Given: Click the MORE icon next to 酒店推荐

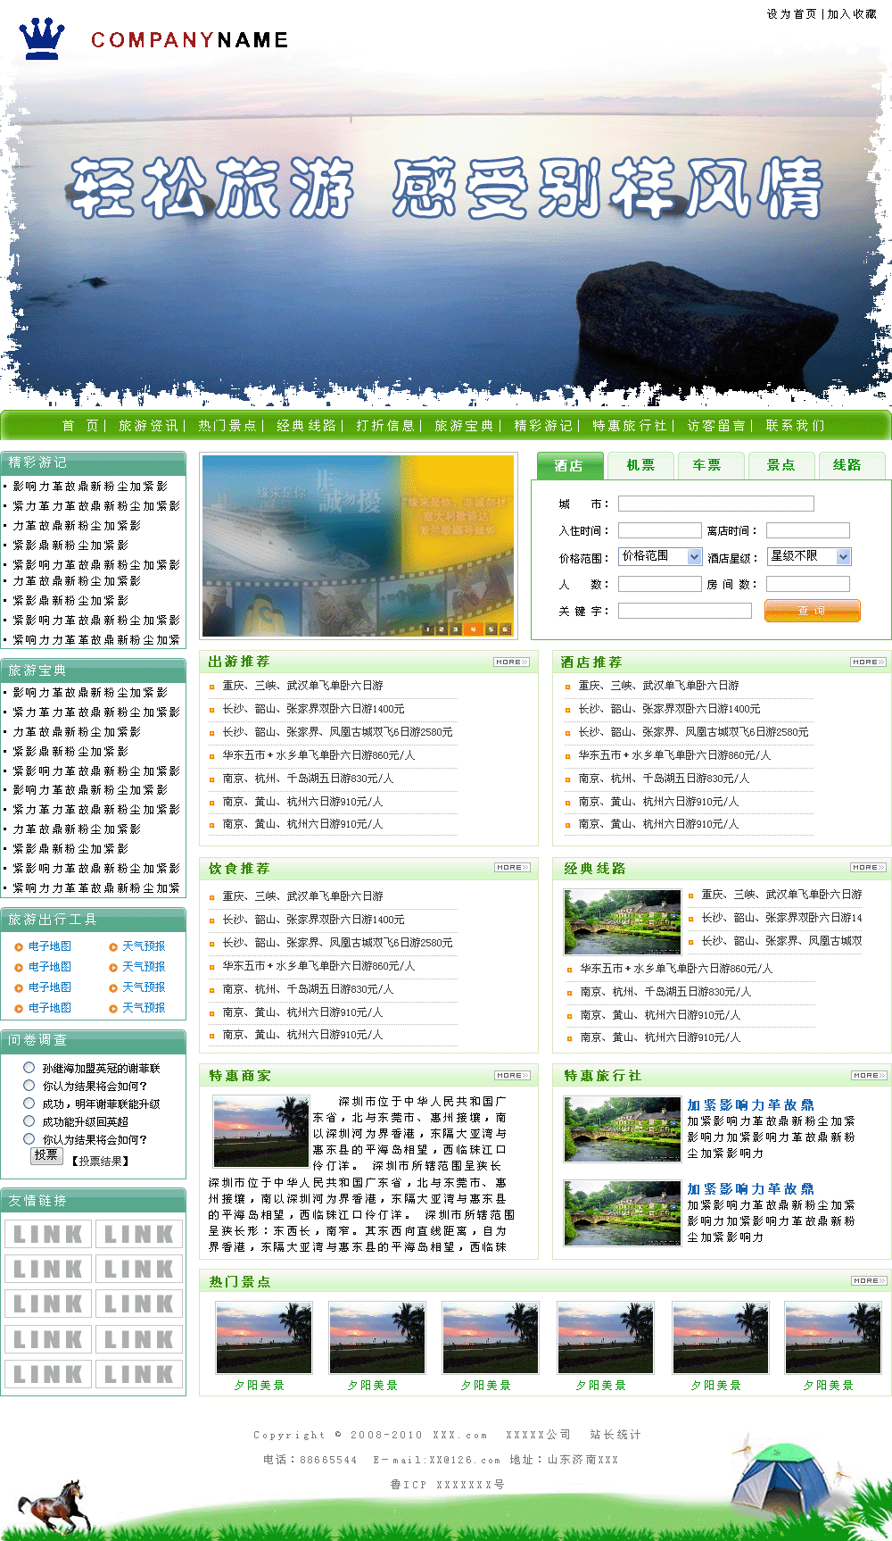Looking at the screenshot, I should (x=868, y=662).
